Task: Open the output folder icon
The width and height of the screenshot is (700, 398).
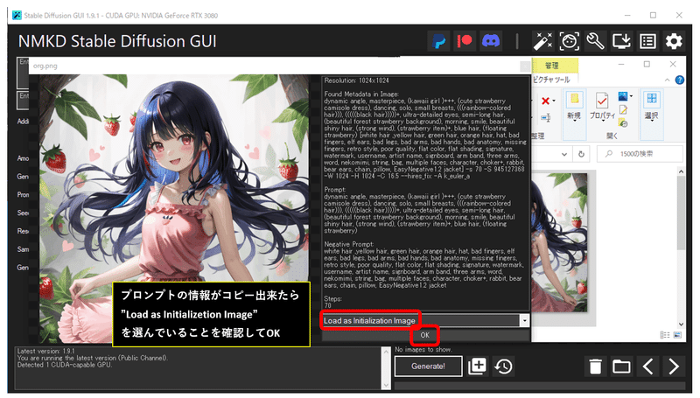Action: [621, 367]
